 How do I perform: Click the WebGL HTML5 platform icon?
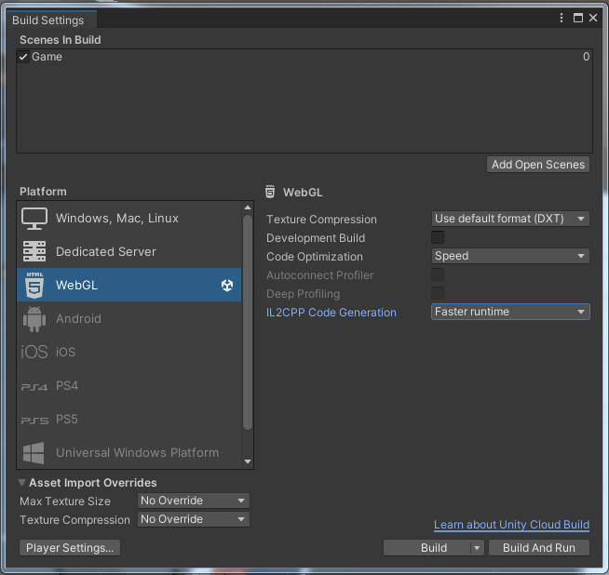pos(34,285)
